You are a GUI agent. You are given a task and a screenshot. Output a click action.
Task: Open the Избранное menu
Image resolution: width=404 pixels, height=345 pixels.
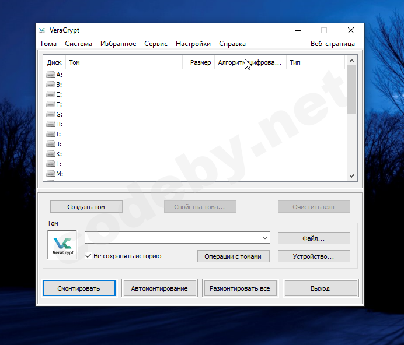pos(119,44)
